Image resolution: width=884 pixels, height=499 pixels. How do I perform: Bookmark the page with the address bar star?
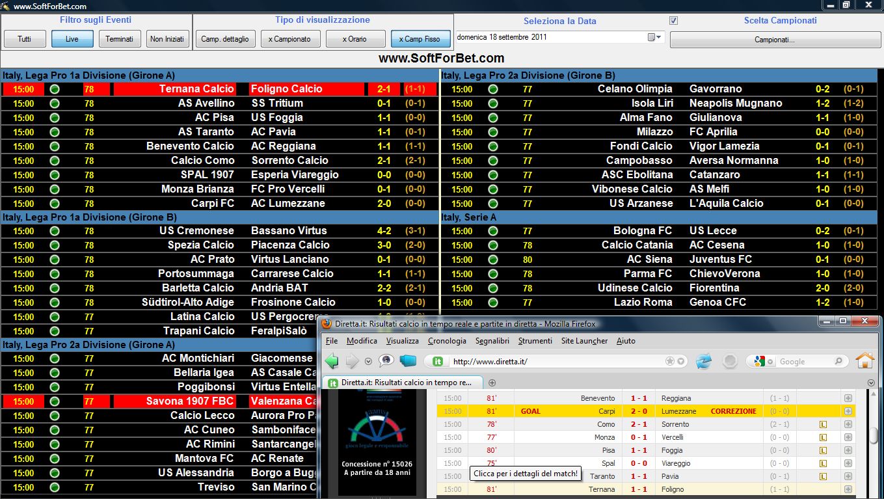[669, 361]
